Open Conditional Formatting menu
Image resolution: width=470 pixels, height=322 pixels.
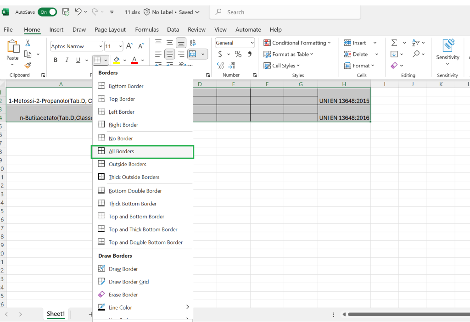[x=297, y=43]
